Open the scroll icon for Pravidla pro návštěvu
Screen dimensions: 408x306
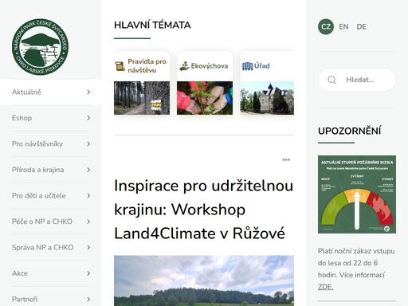pos(120,66)
